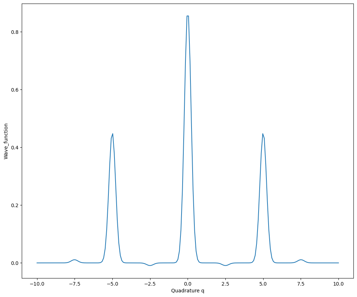
Task: Click the tip of the left peak near -5.0
Action: click(113, 134)
